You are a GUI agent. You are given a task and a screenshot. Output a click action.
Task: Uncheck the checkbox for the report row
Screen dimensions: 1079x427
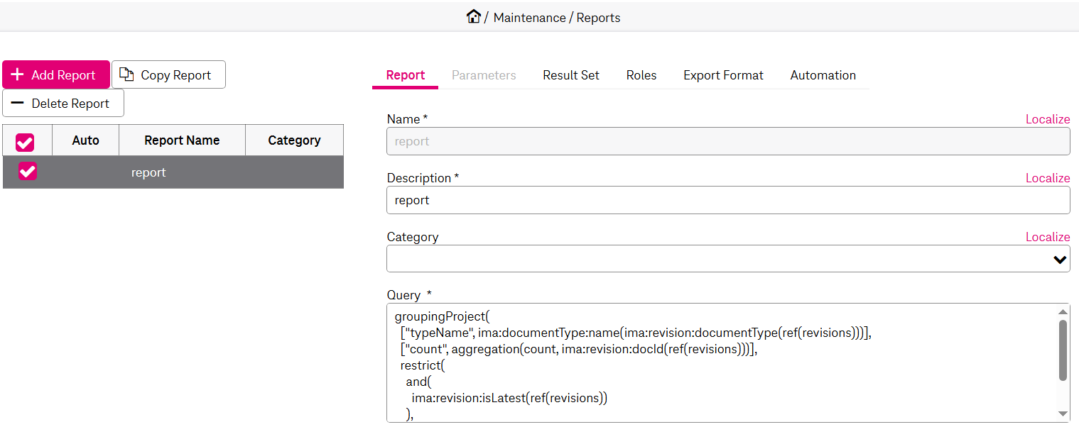tap(28, 171)
